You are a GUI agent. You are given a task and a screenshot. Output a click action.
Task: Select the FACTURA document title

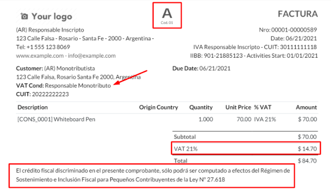[297, 14]
